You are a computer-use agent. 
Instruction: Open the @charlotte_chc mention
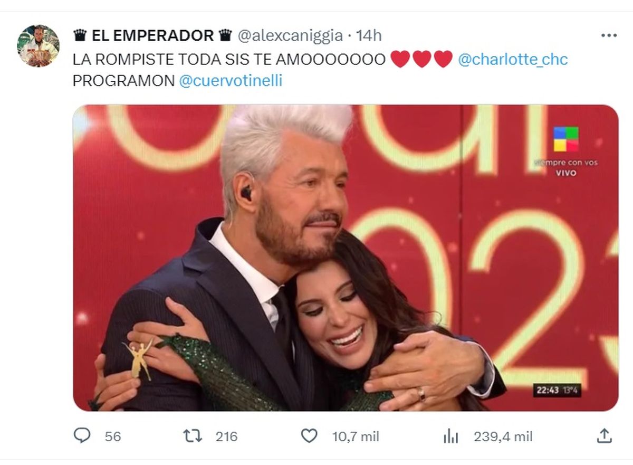click(513, 59)
